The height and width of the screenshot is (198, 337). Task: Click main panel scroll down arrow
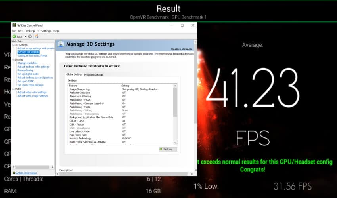point(195,170)
